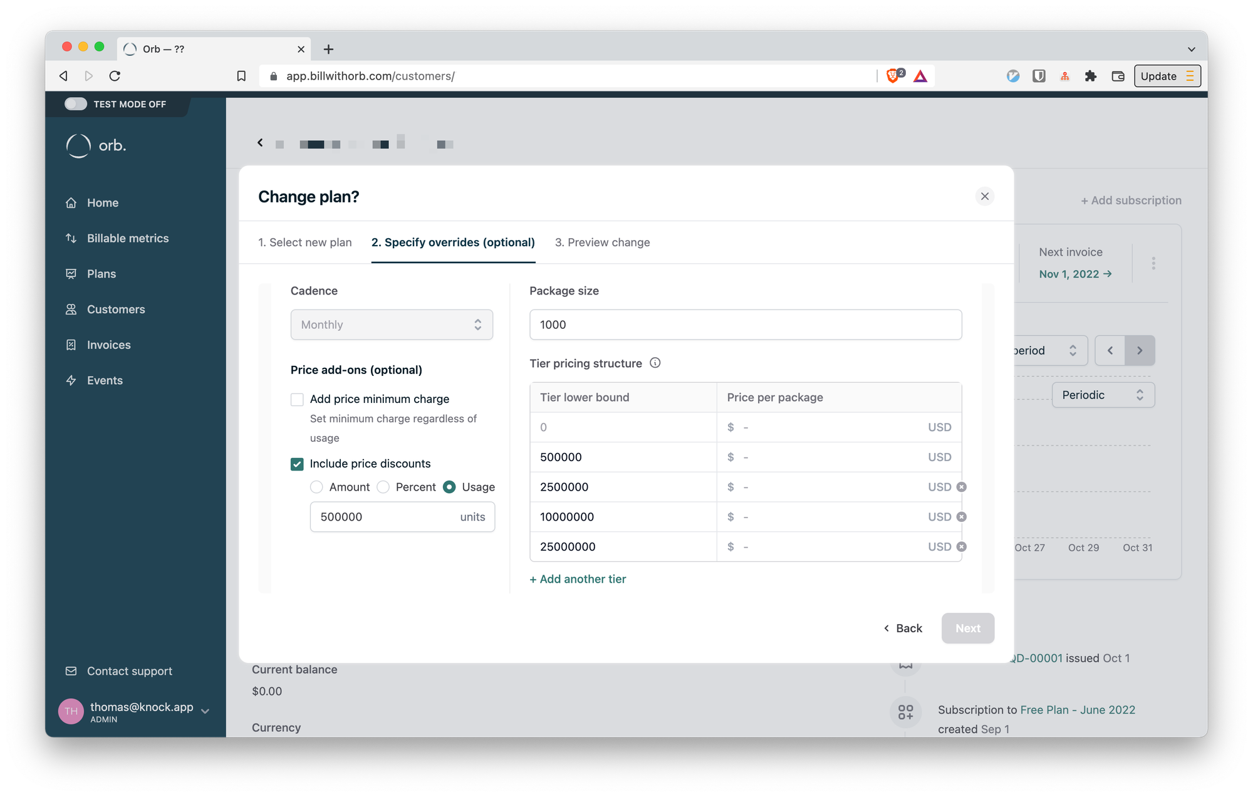Go to Preview change tab
1253x797 pixels.
602,242
